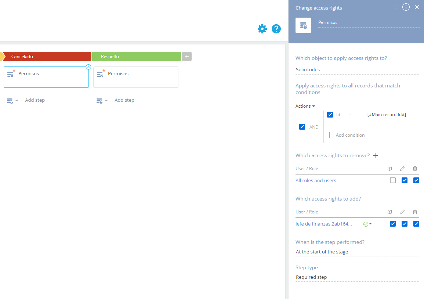Click Add step field under Resuelto

146,100
